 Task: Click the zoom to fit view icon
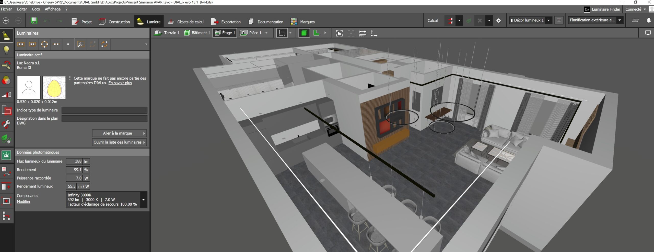pyautogui.click(x=339, y=33)
